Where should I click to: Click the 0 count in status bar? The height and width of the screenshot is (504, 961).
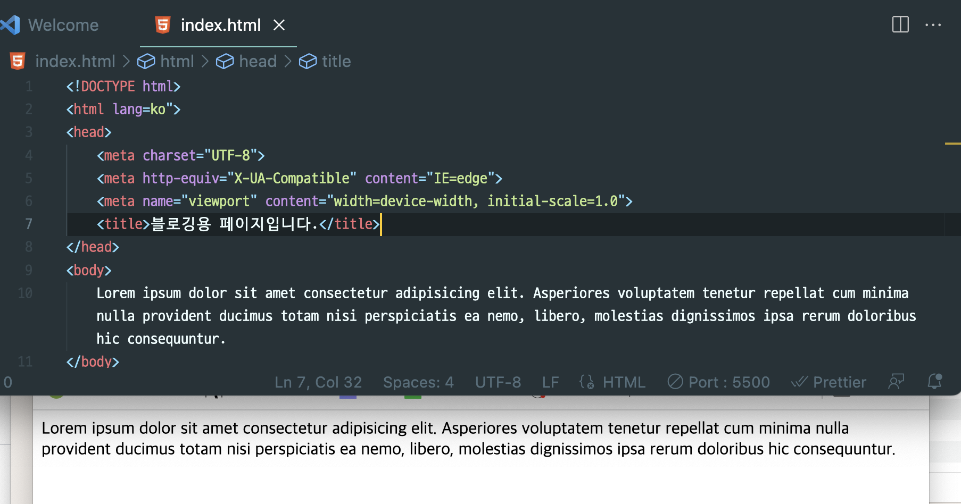coord(8,382)
